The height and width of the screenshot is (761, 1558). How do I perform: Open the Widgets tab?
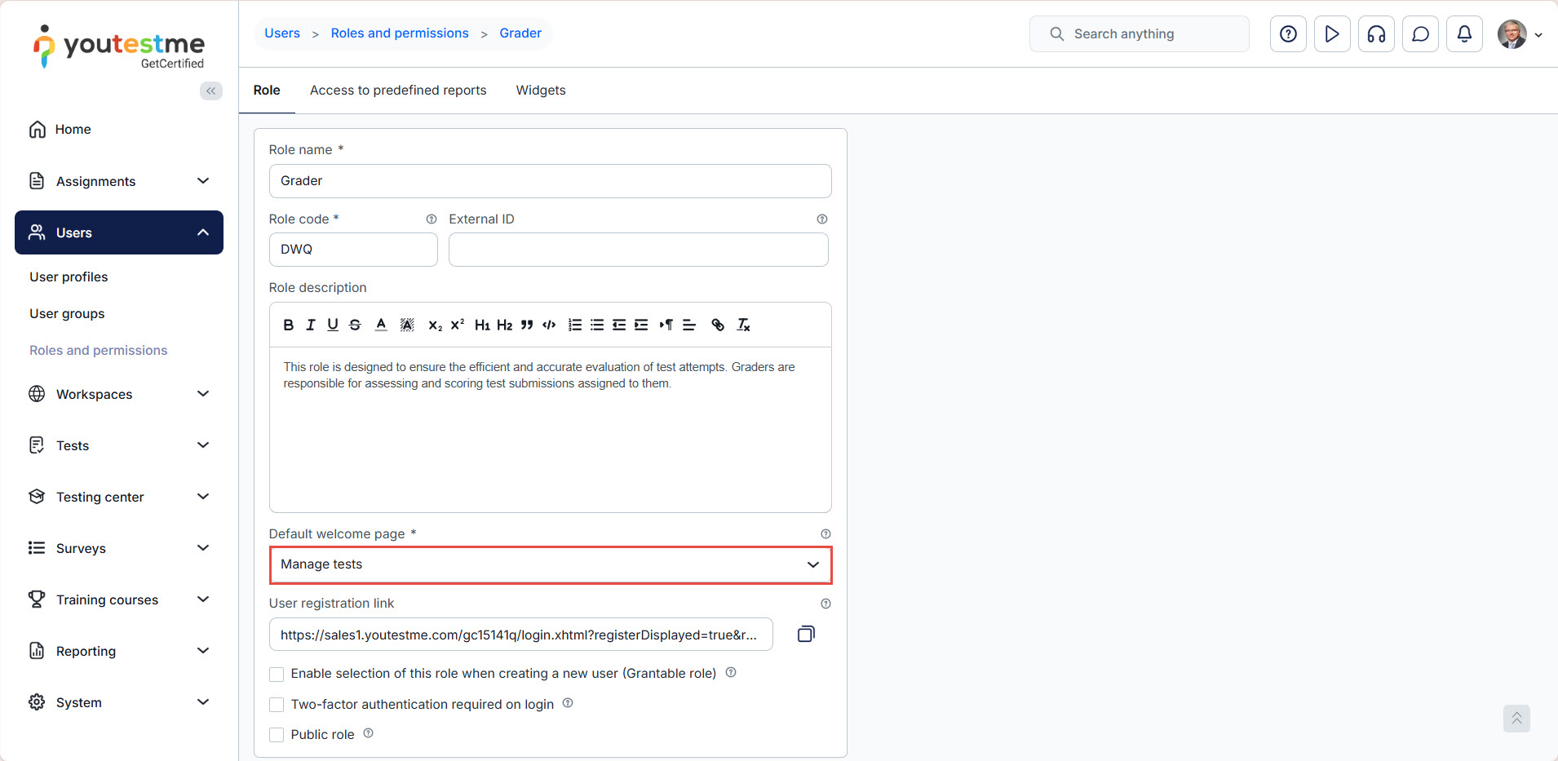(540, 91)
